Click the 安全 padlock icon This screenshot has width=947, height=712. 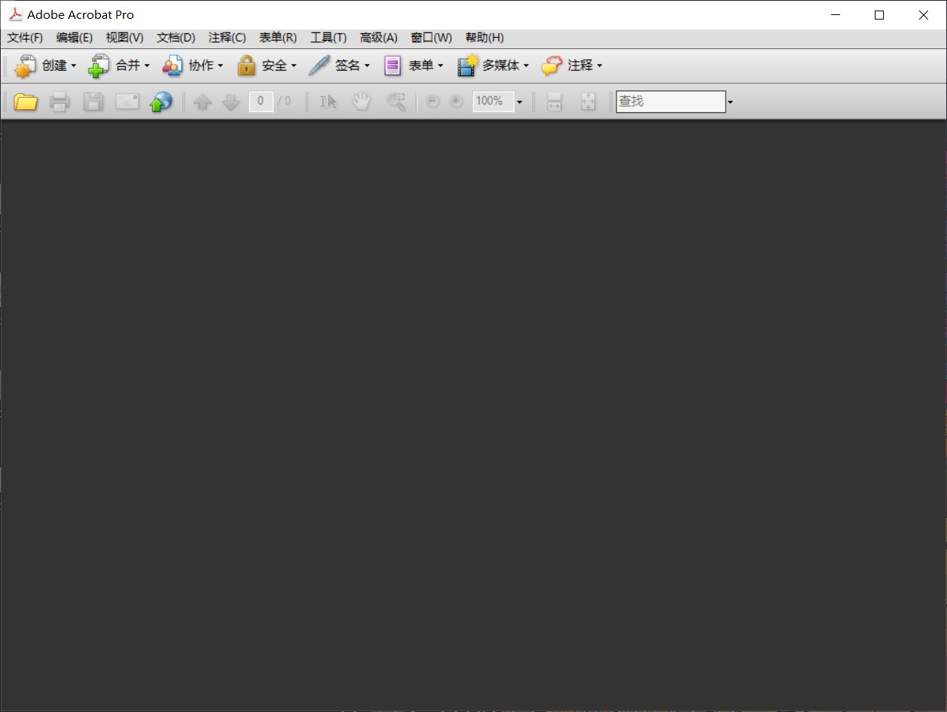[246, 66]
